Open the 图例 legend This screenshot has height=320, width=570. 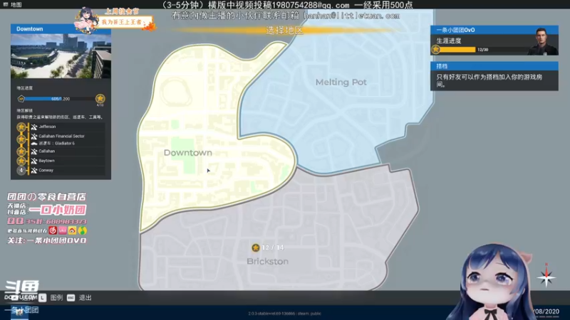[56, 297]
